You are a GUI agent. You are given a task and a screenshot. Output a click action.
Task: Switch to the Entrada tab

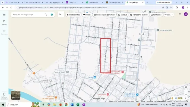point(115,2)
